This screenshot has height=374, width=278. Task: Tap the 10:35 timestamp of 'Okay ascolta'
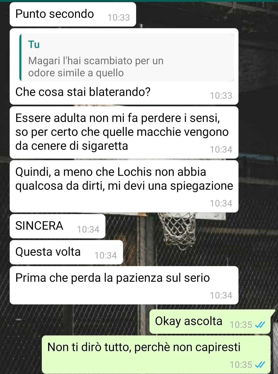(x=241, y=325)
